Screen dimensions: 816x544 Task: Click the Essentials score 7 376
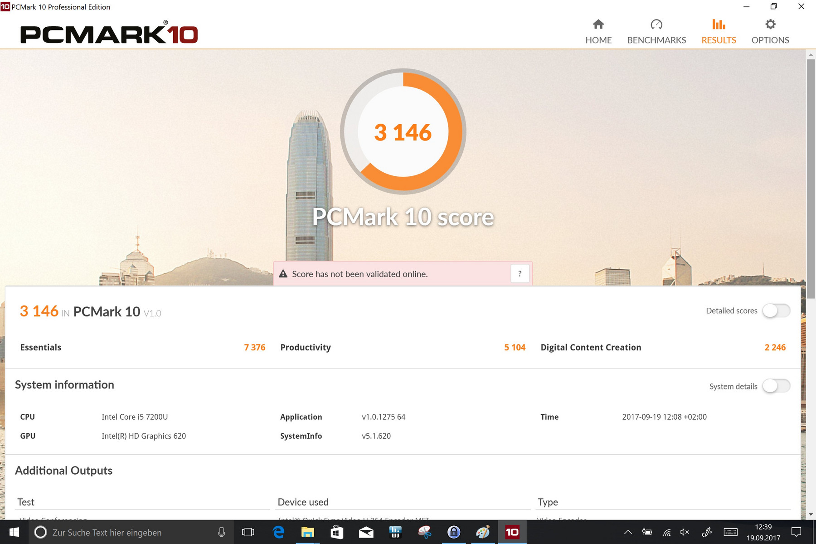[x=255, y=347]
